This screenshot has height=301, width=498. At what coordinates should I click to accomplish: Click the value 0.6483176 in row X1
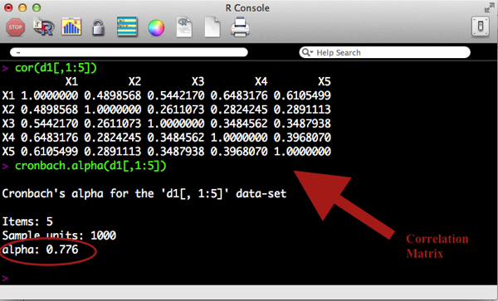coord(239,95)
